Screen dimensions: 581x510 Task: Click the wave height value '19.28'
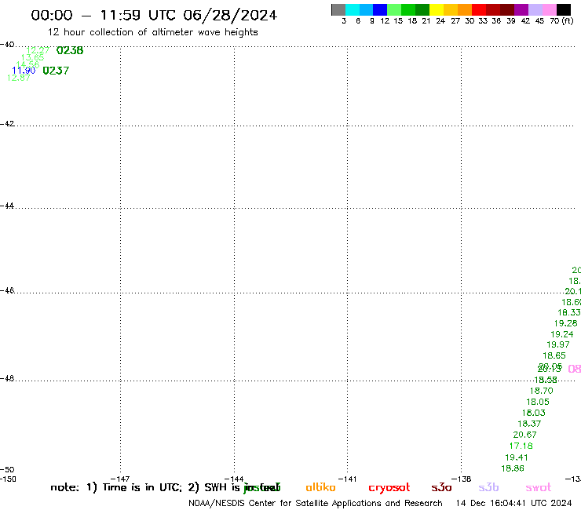point(565,323)
